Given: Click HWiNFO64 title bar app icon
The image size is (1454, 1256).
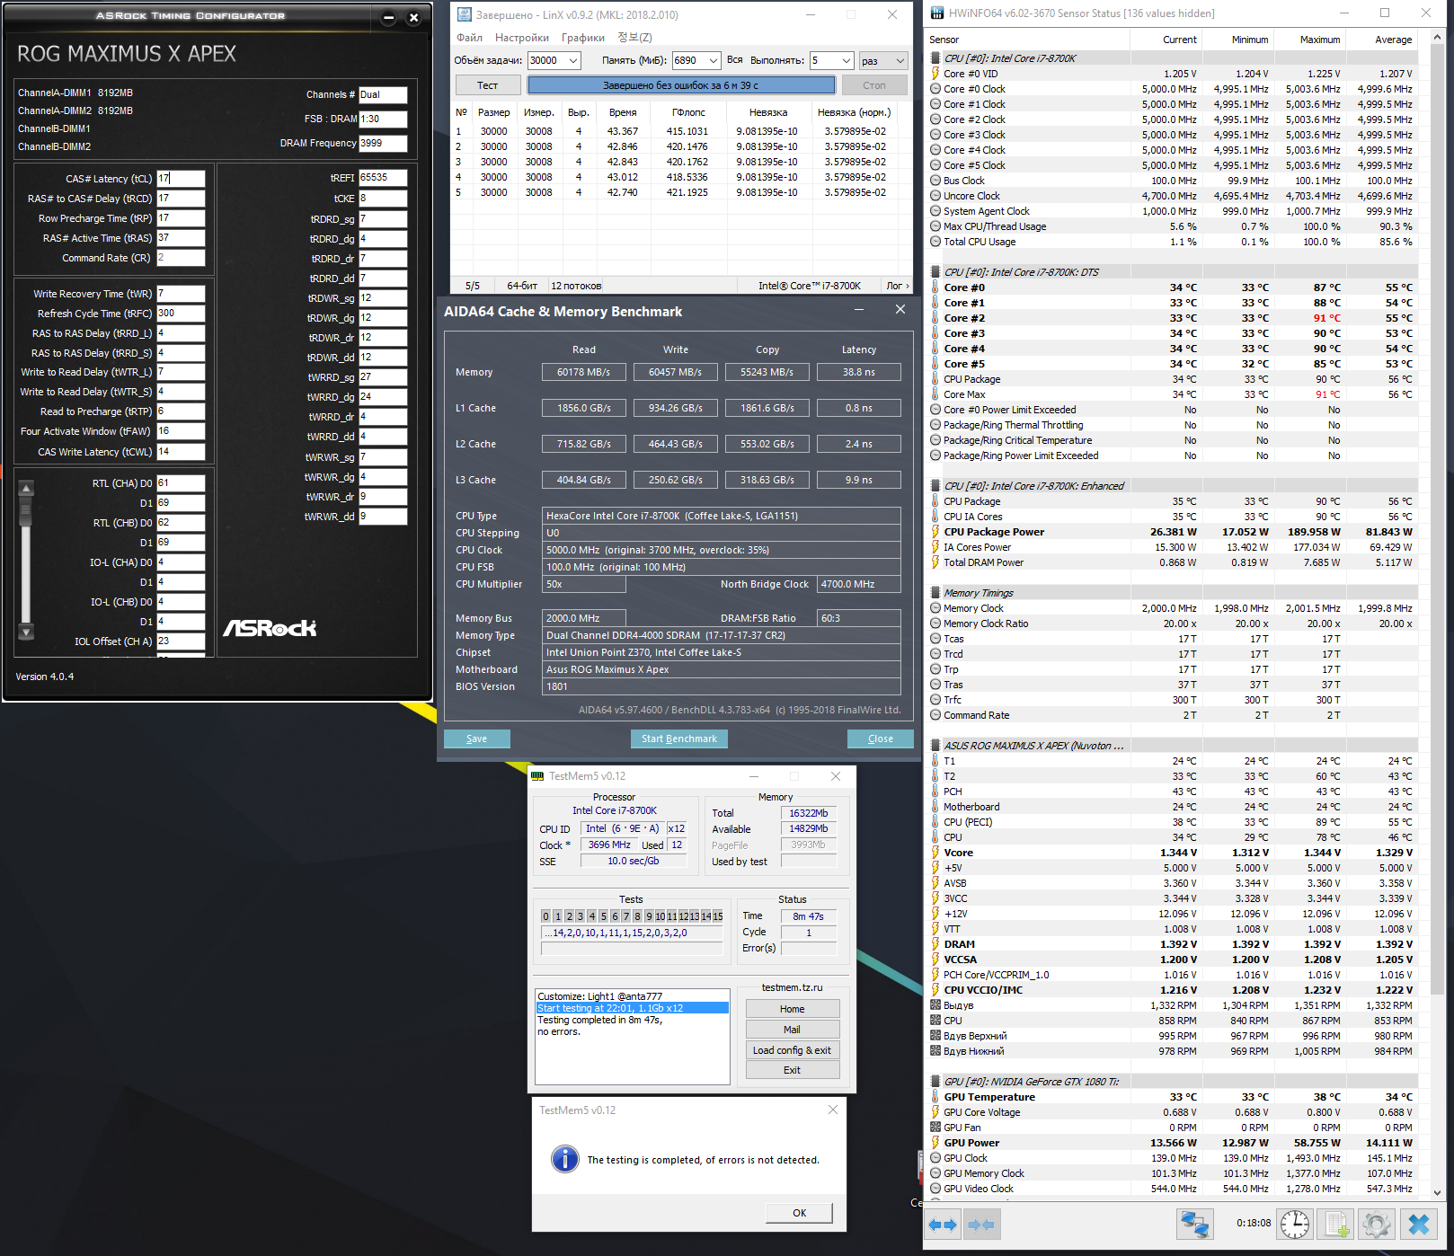Looking at the screenshot, I should [x=937, y=13].
